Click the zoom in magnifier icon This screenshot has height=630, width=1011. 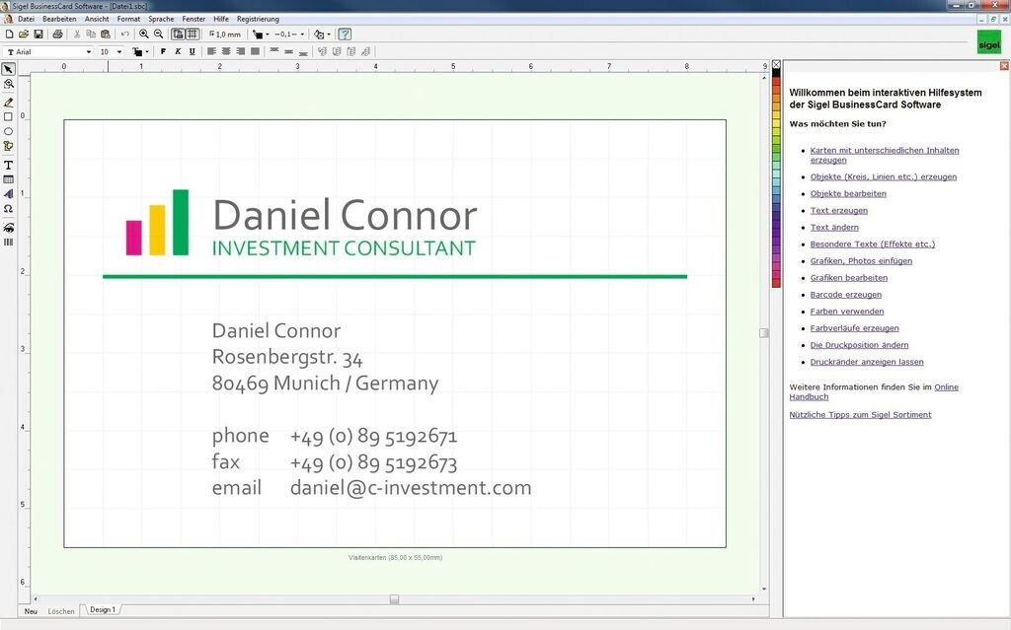coord(144,34)
